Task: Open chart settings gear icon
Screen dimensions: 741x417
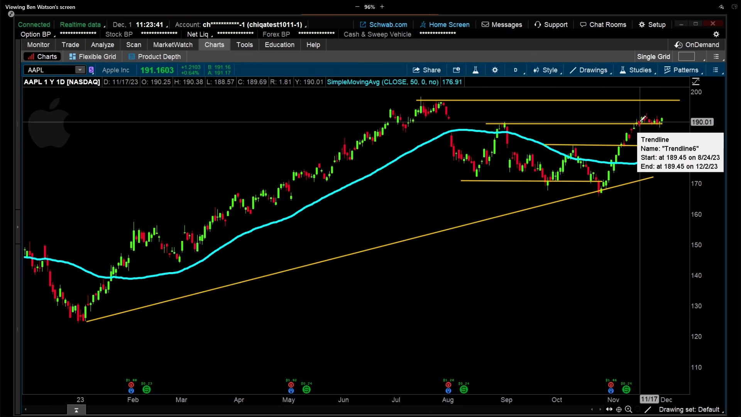Action: click(x=495, y=70)
